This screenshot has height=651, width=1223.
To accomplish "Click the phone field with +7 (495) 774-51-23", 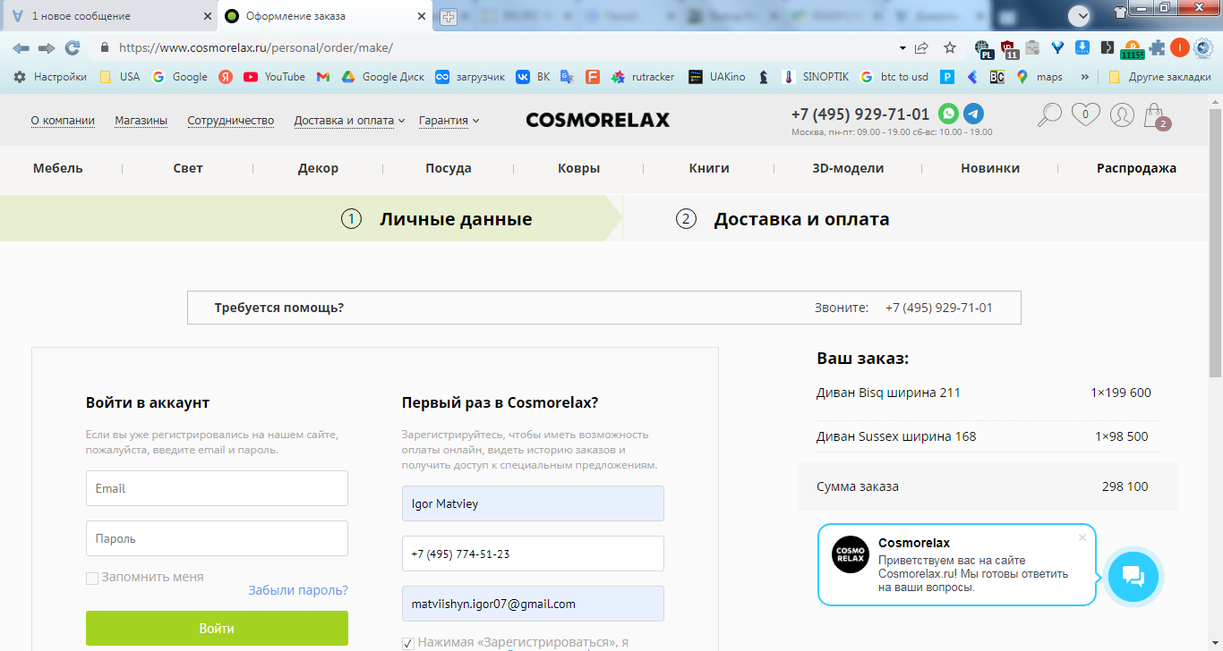I will [533, 554].
